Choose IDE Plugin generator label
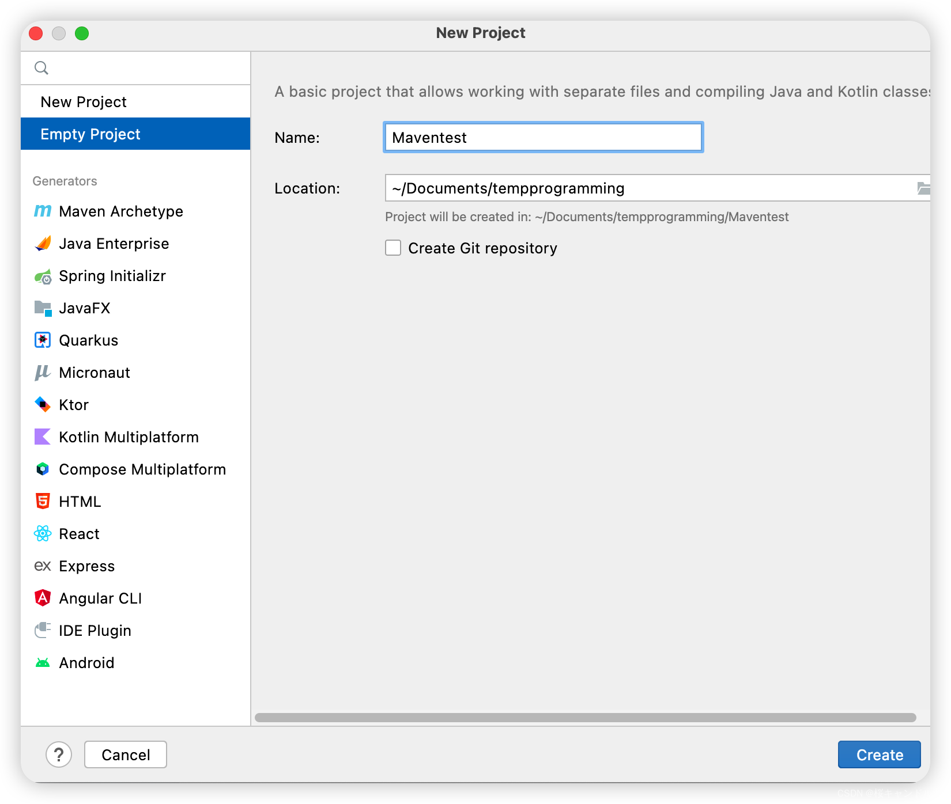This screenshot has height=804, width=951. [x=95, y=631]
